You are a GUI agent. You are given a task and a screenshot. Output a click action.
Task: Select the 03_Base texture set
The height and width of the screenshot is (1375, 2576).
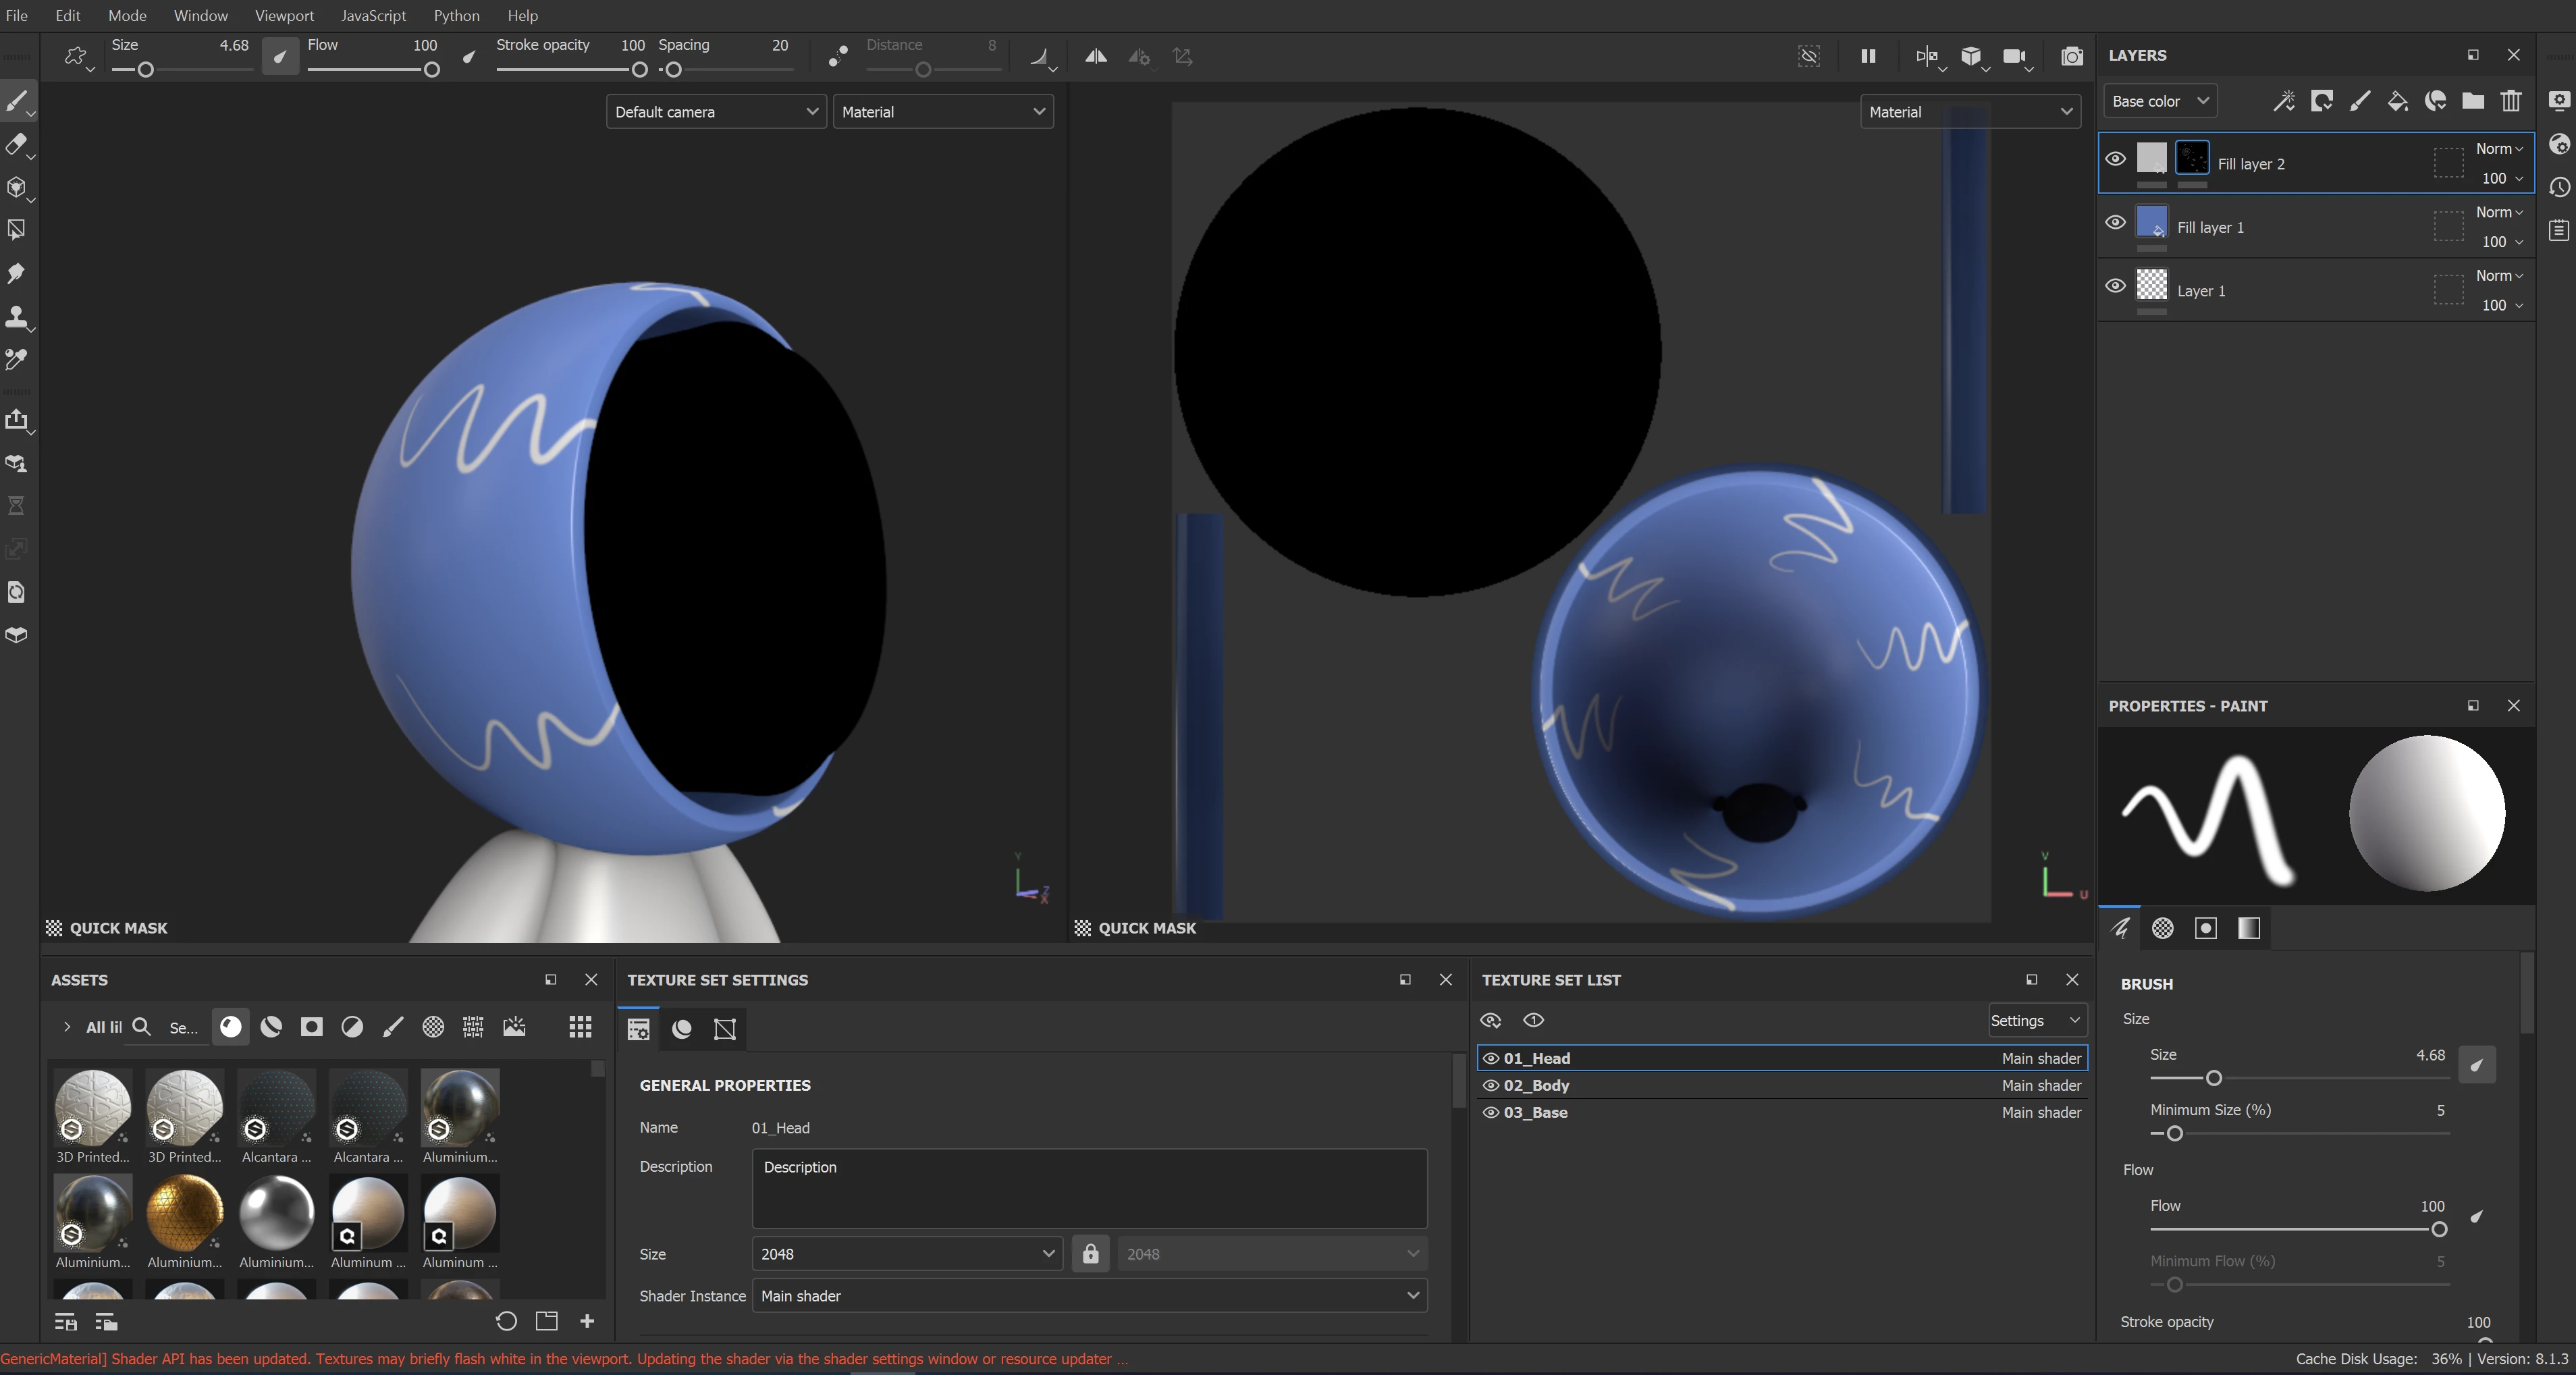(1535, 1112)
